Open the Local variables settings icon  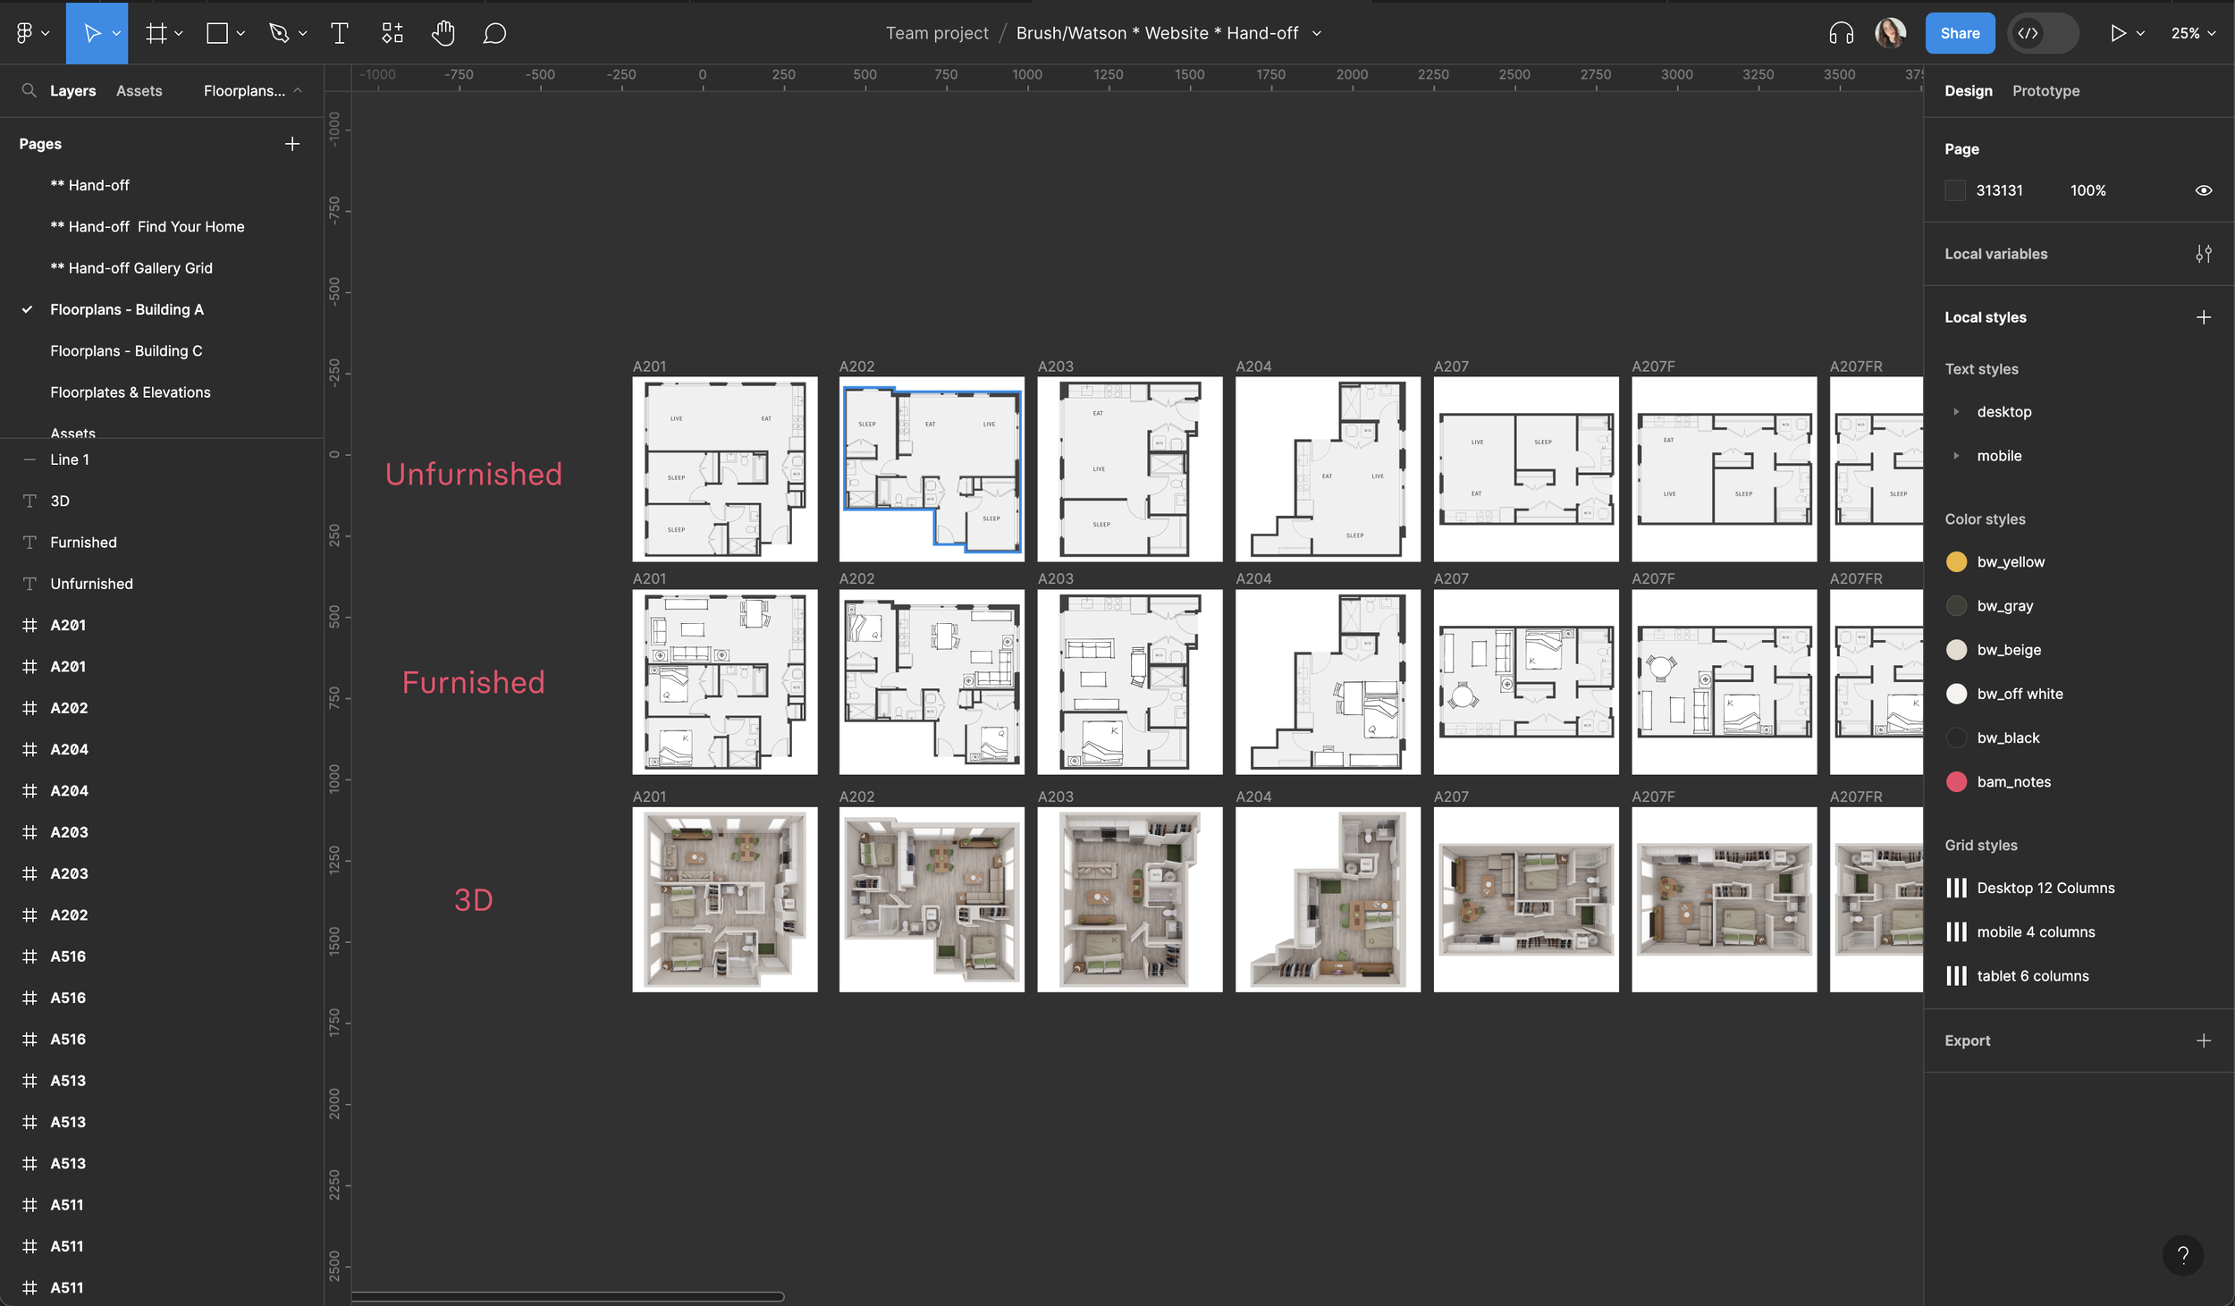[x=2203, y=254]
